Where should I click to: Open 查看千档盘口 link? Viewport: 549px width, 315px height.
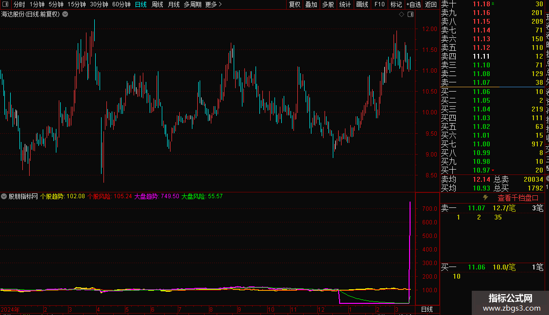tap(518, 198)
